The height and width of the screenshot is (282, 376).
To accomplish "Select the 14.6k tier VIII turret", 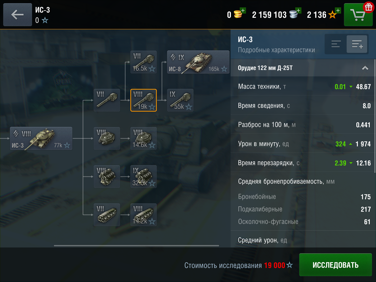I will tap(144, 138).
